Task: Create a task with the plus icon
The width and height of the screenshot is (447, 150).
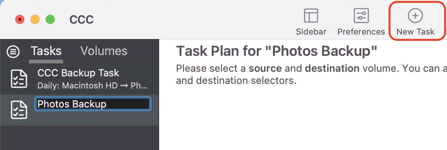Action: coord(415,15)
